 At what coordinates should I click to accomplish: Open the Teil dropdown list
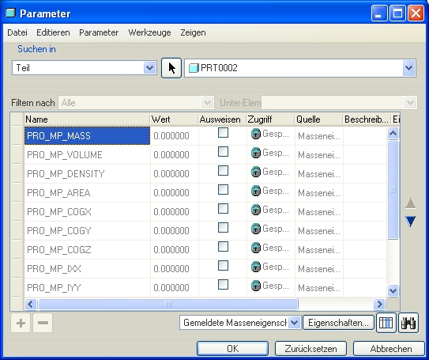(149, 68)
